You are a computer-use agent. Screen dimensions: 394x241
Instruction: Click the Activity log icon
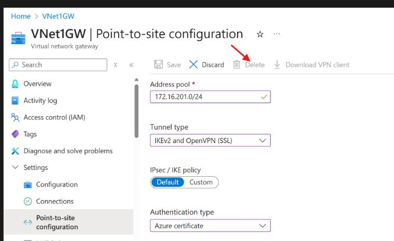click(15, 101)
